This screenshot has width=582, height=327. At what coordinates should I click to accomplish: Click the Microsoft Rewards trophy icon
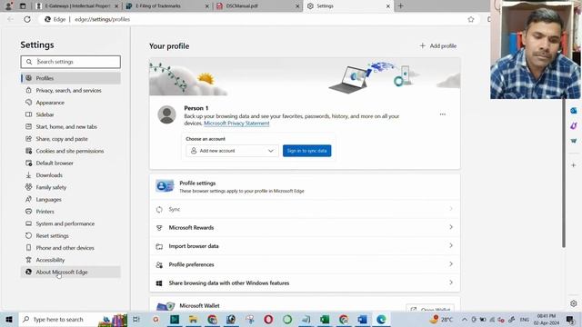point(159,228)
